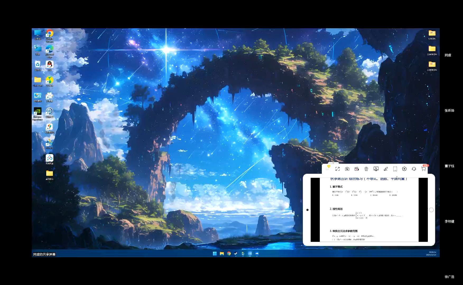Click the heading '3. 转换主元法求参数范围'

point(344,231)
